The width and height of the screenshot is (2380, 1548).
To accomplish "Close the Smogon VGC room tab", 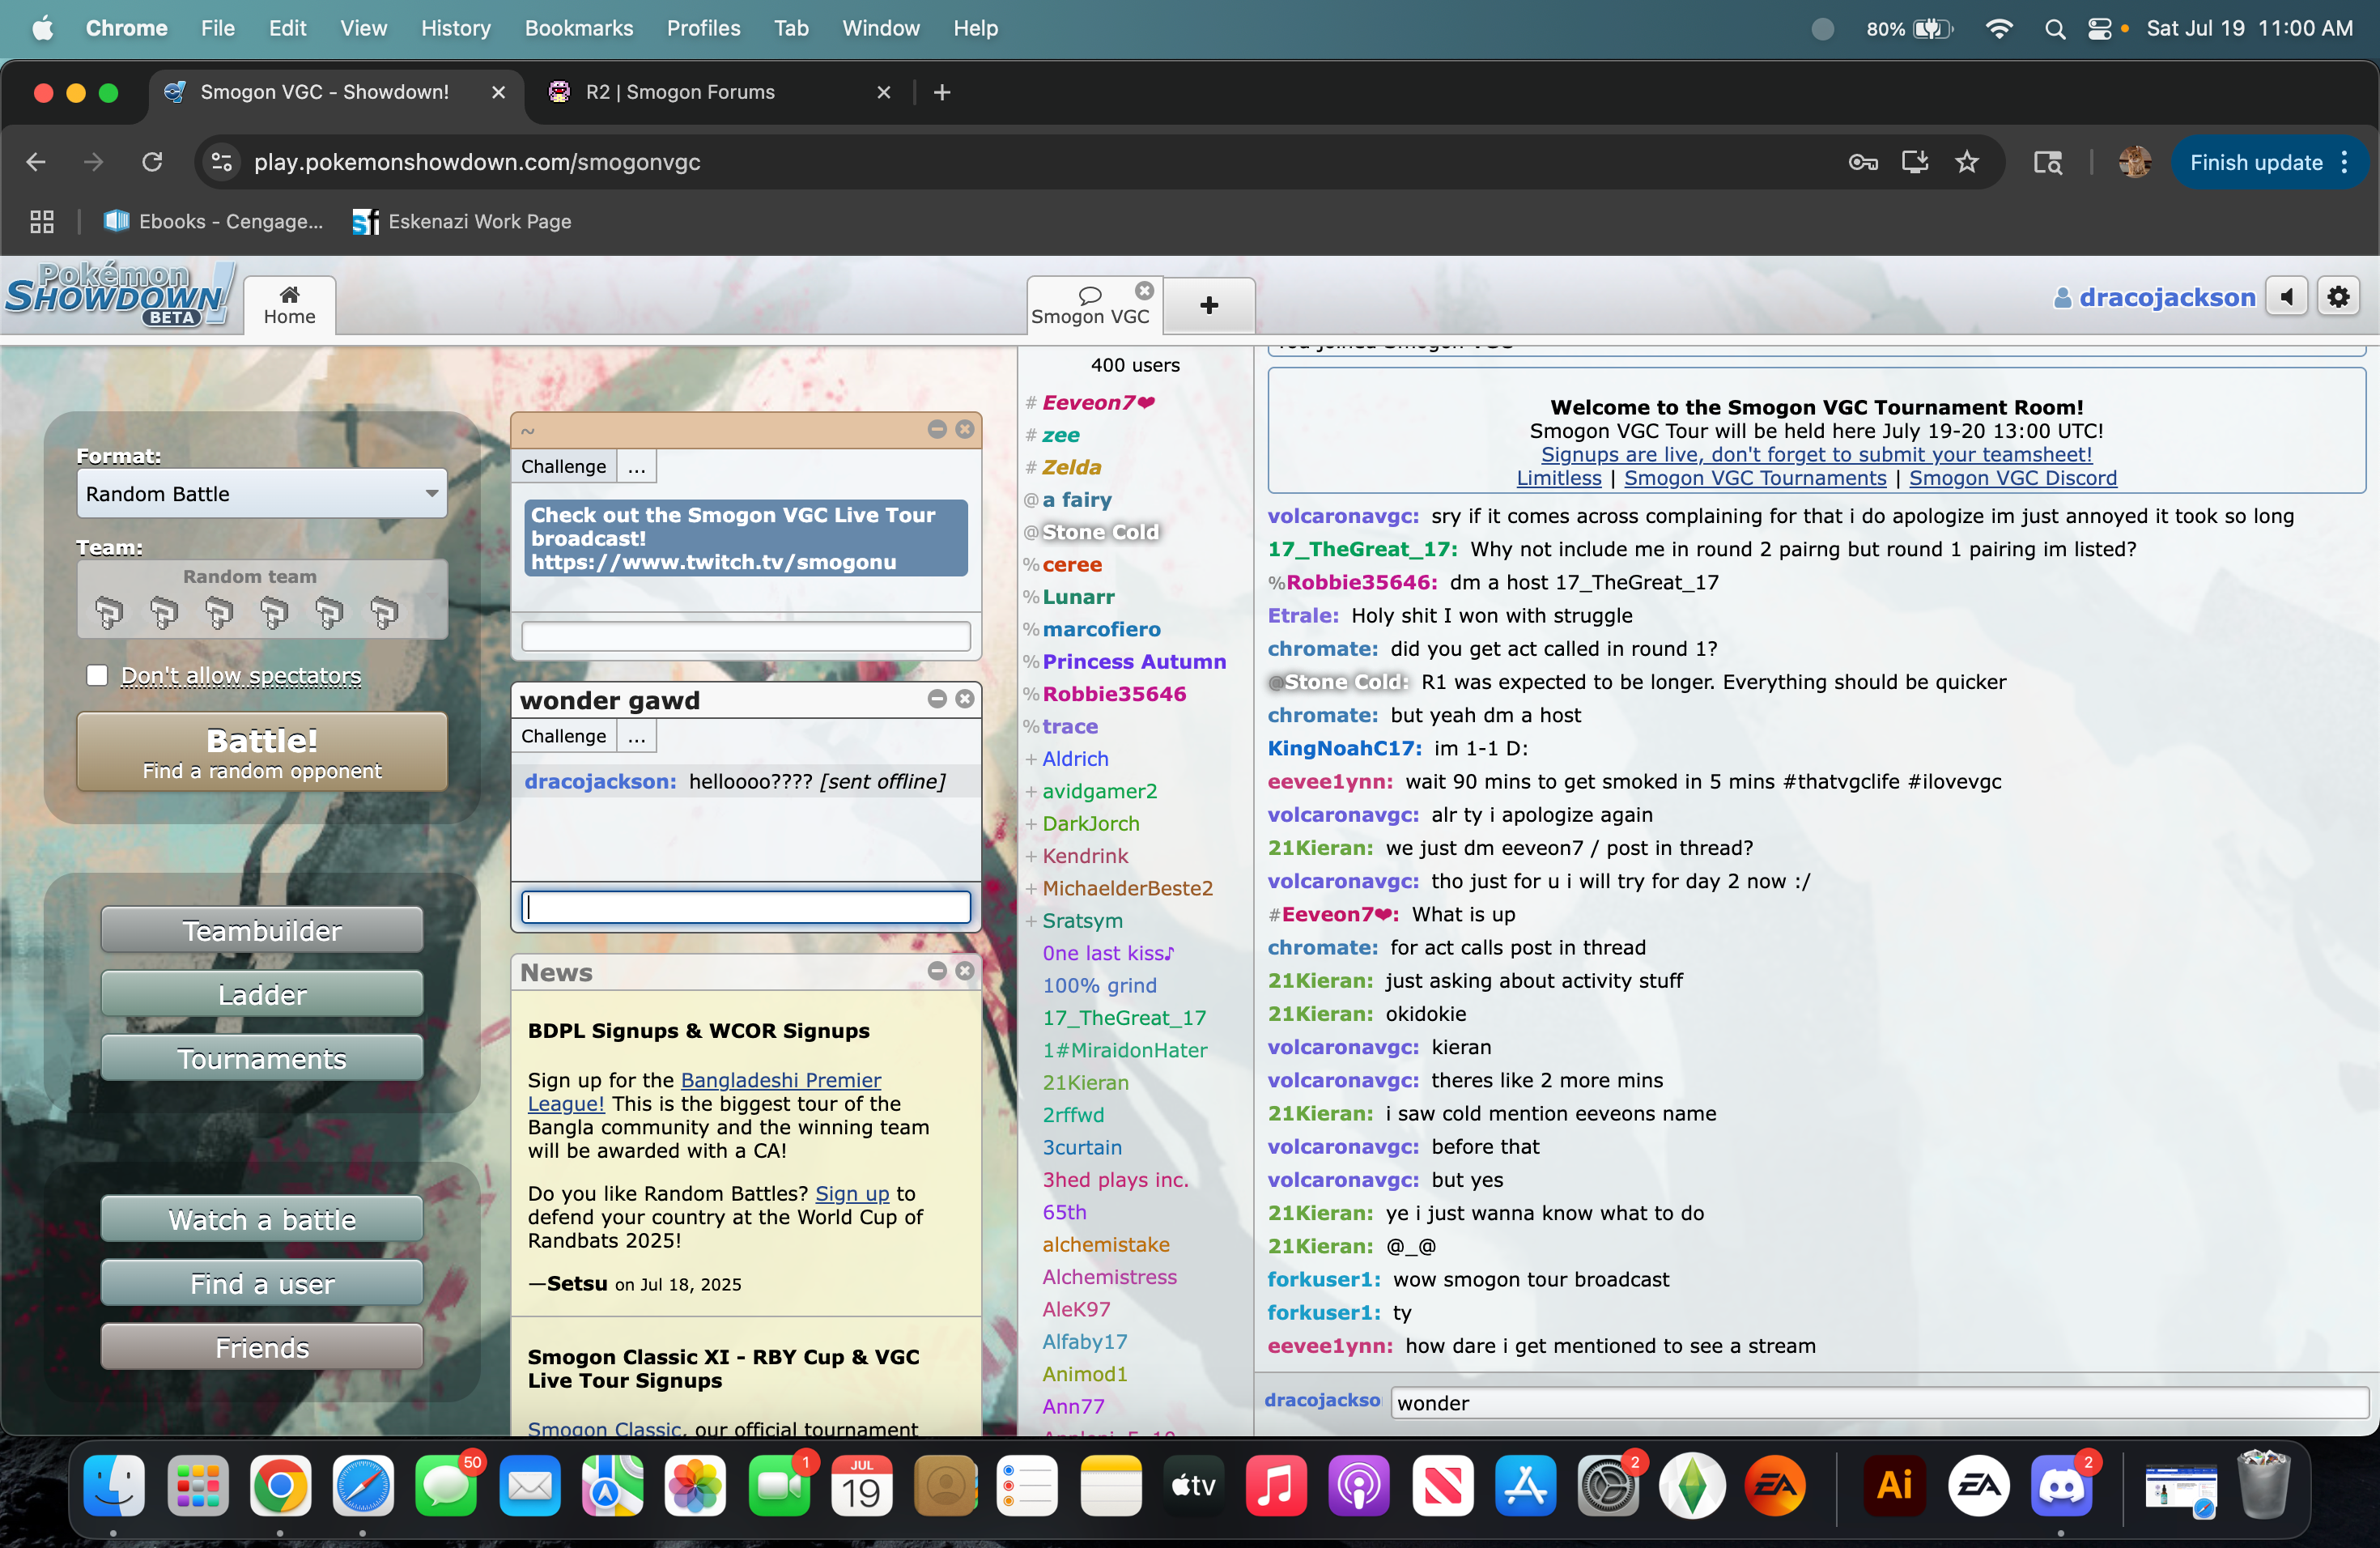I will point(1145,291).
